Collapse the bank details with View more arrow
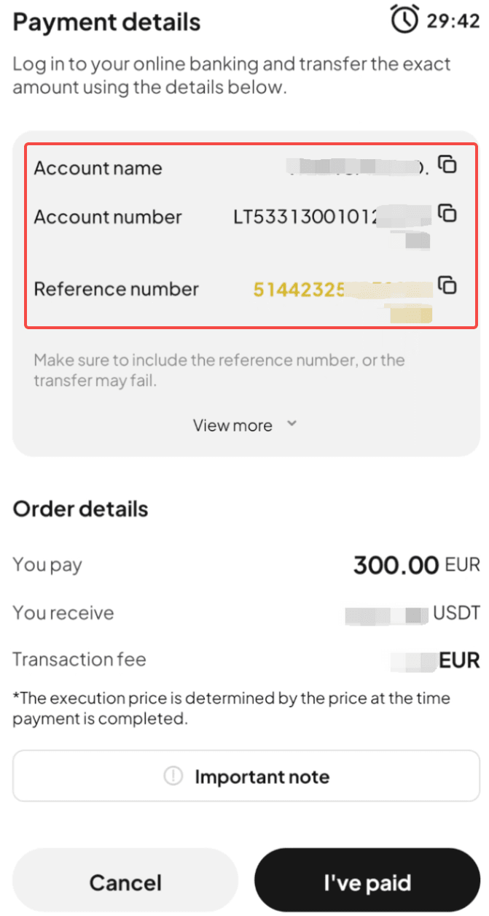 (291, 423)
